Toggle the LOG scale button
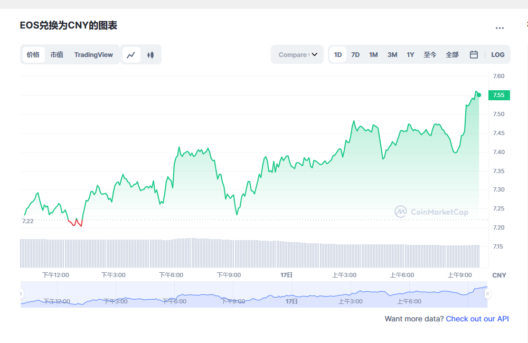Screen dimensions: 528x343 pos(497,54)
